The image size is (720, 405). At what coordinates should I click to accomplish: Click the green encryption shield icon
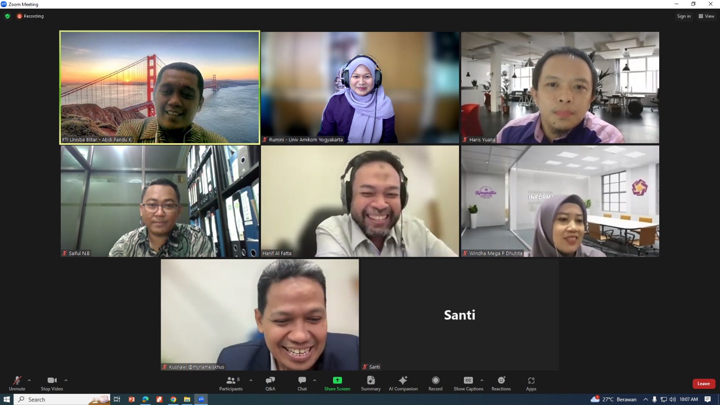tap(7, 16)
